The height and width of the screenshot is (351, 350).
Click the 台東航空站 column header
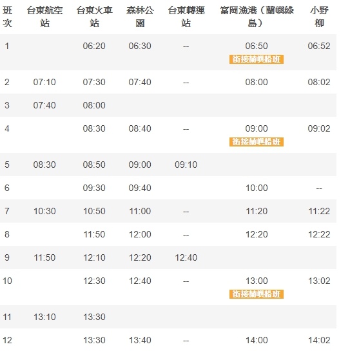pos(44,17)
